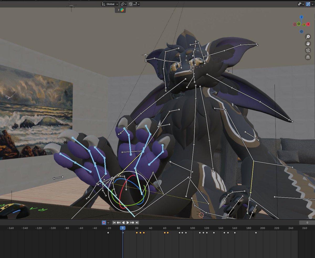Click frame label 260 on the timeline ruler

[305, 228]
